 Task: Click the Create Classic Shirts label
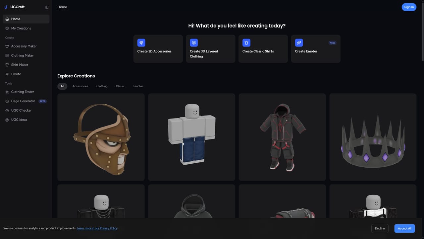click(258, 51)
